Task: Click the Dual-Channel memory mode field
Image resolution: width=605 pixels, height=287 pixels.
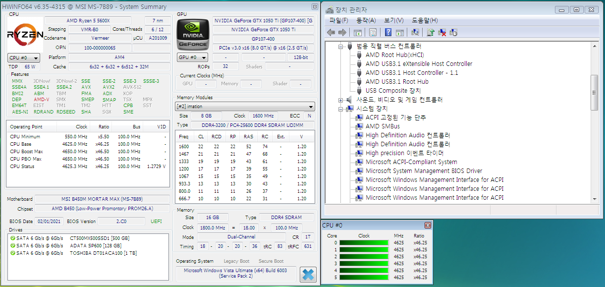Action: 241,237
